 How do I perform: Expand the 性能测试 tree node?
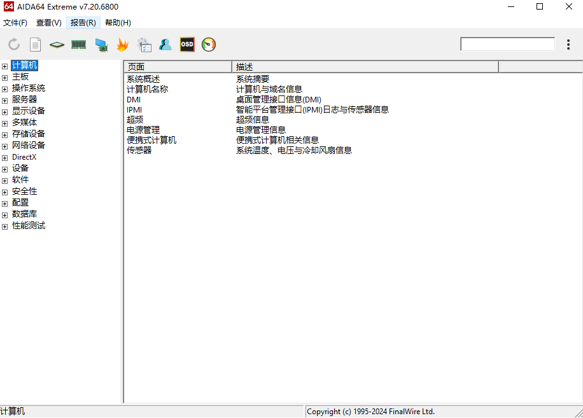coord(4,226)
